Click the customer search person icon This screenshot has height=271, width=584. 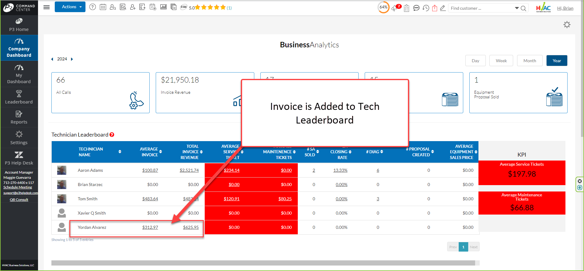113,7
